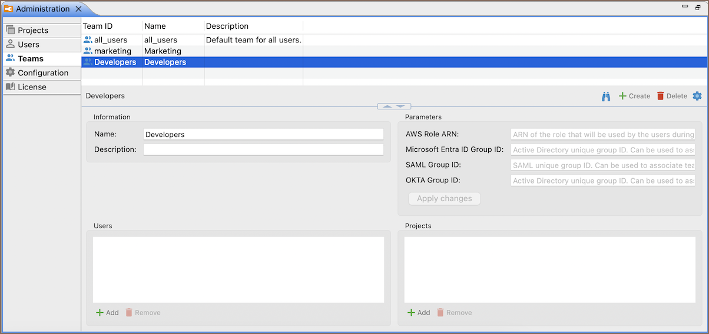Go to the License section
709x334 pixels.
coord(32,87)
